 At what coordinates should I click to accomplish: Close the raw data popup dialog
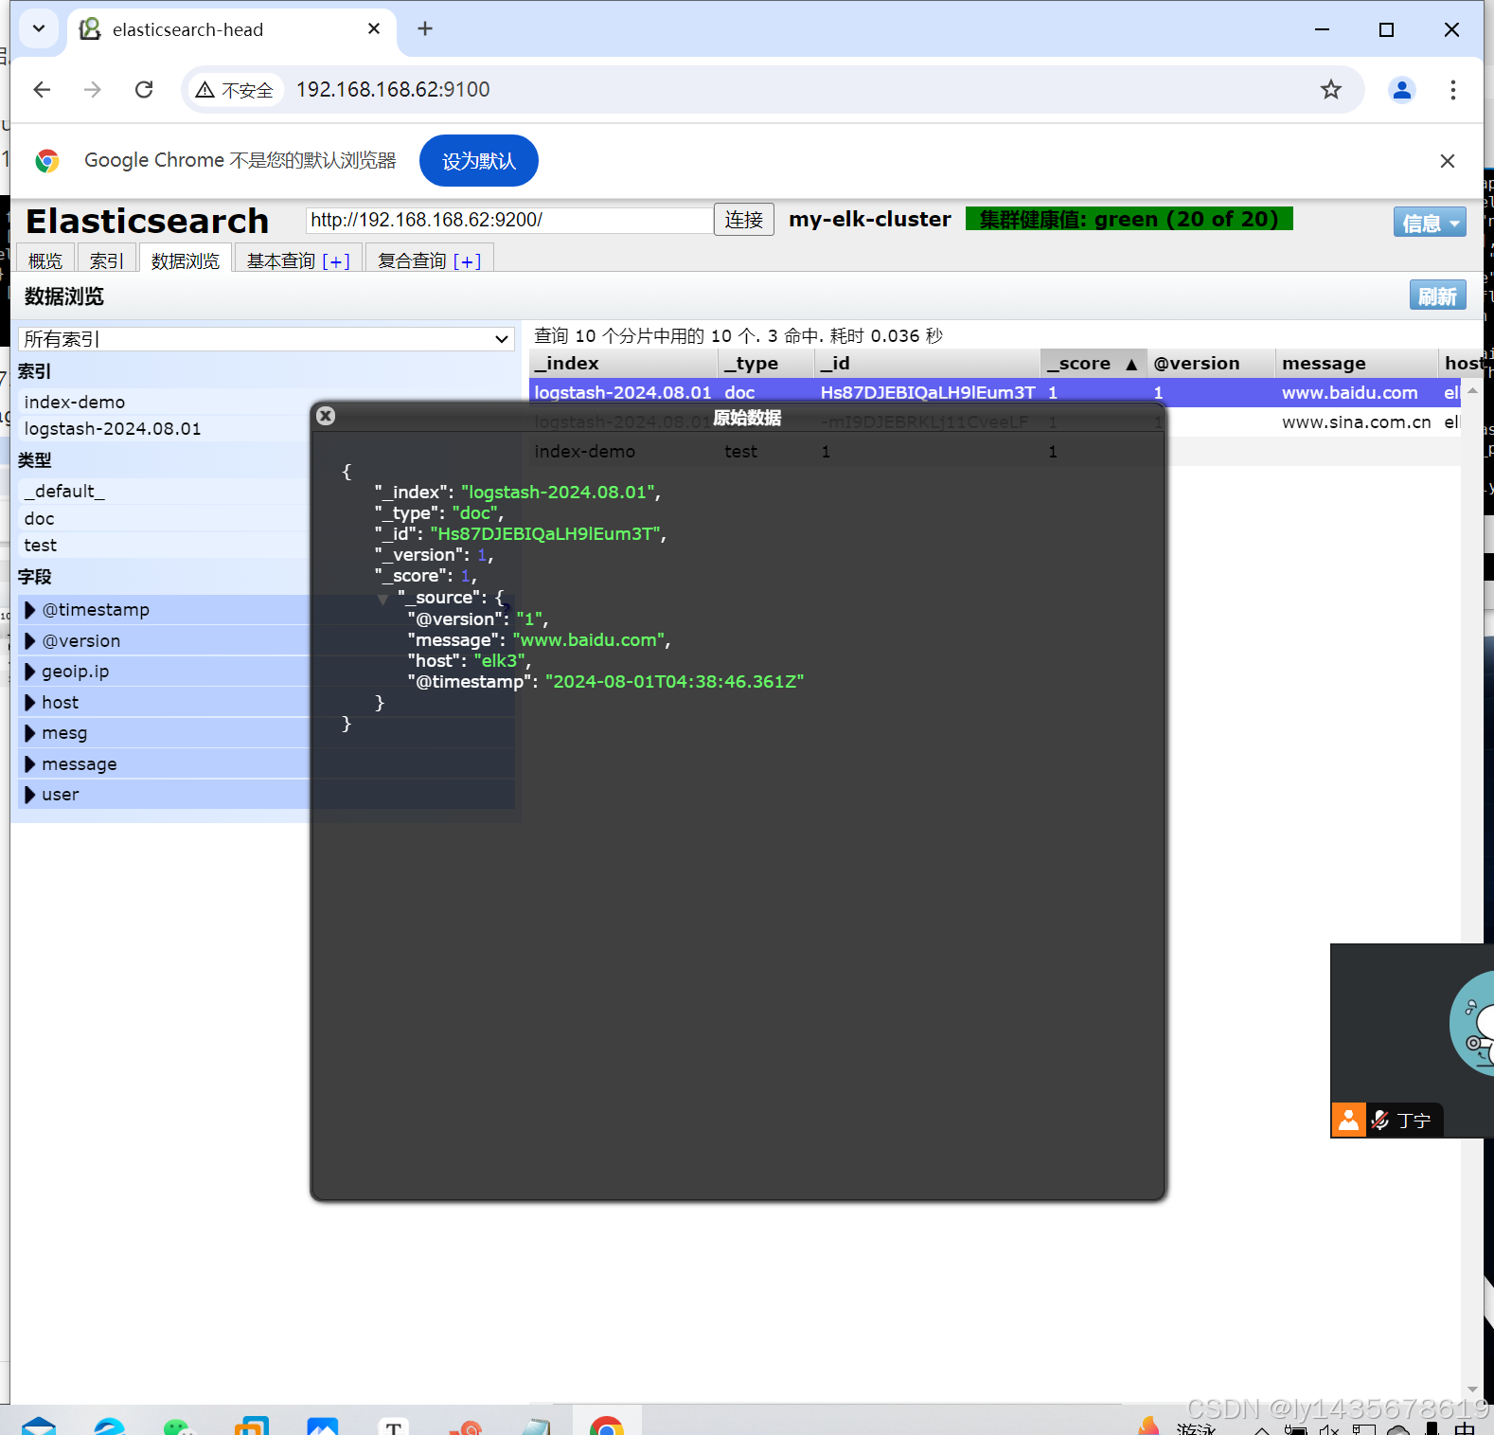[x=326, y=416]
